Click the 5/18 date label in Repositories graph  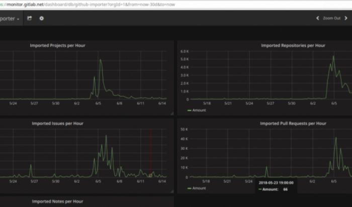[x=207, y=103]
